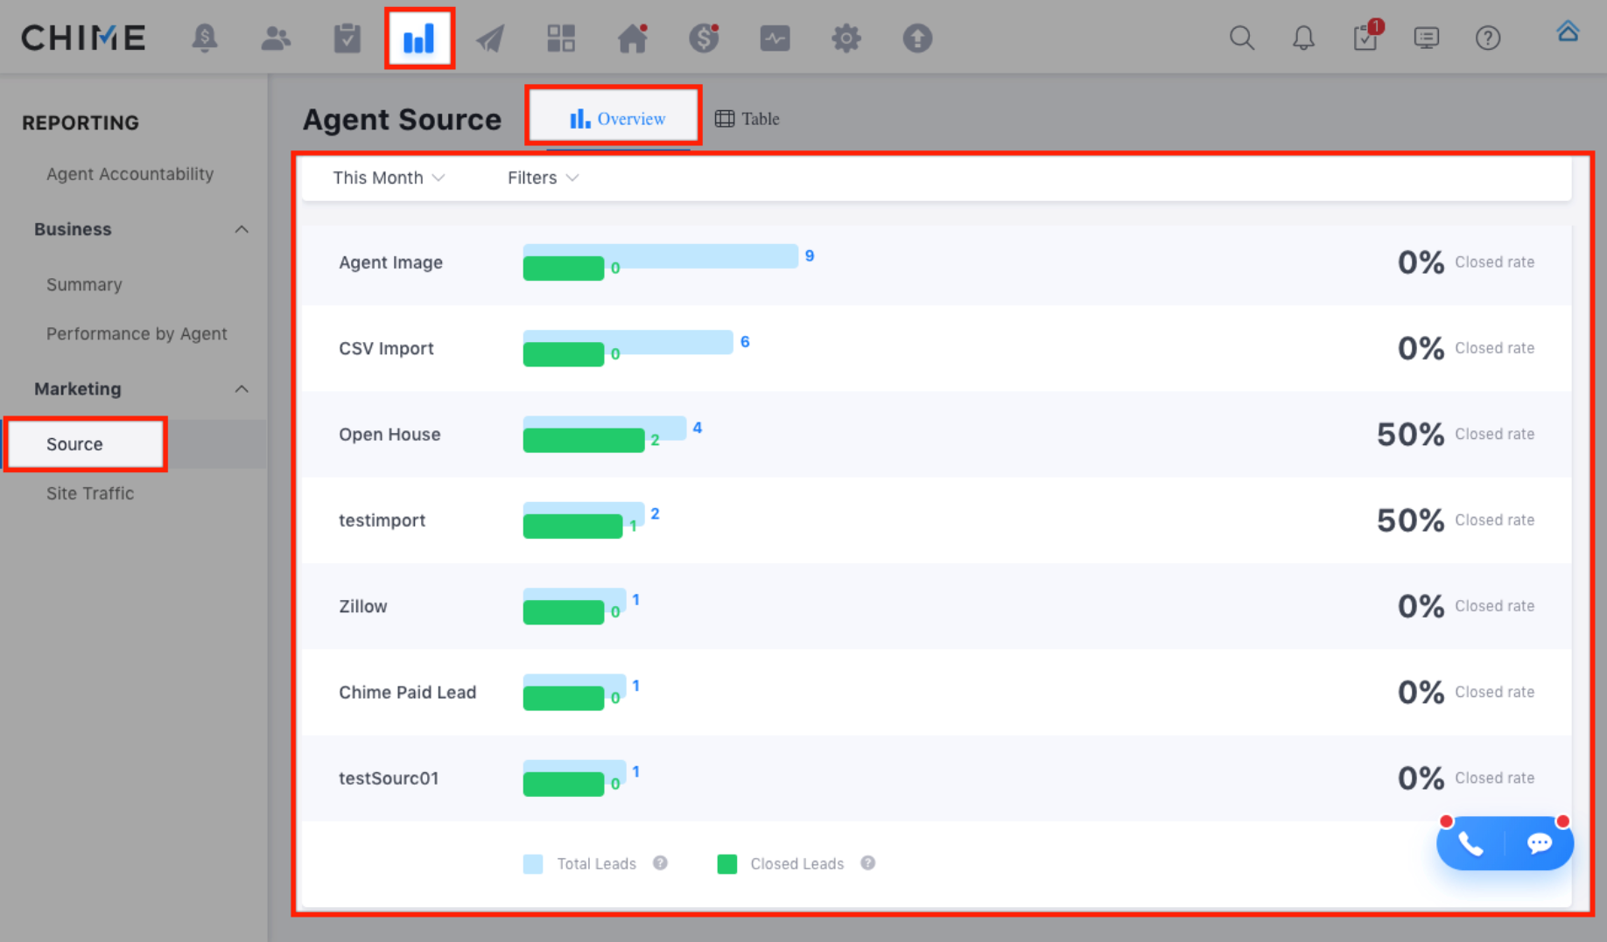Click the REPORTING sidebar heading
This screenshot has height=942, width=1607.
(81, 122)
